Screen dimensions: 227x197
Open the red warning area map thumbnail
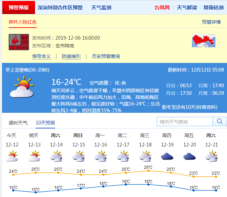[203, 41]
